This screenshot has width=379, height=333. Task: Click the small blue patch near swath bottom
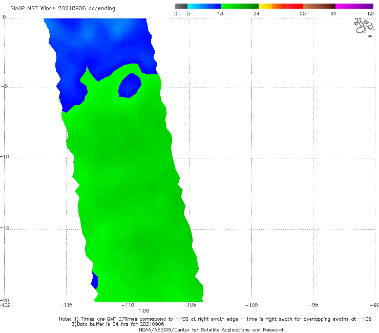pos(95,281)
